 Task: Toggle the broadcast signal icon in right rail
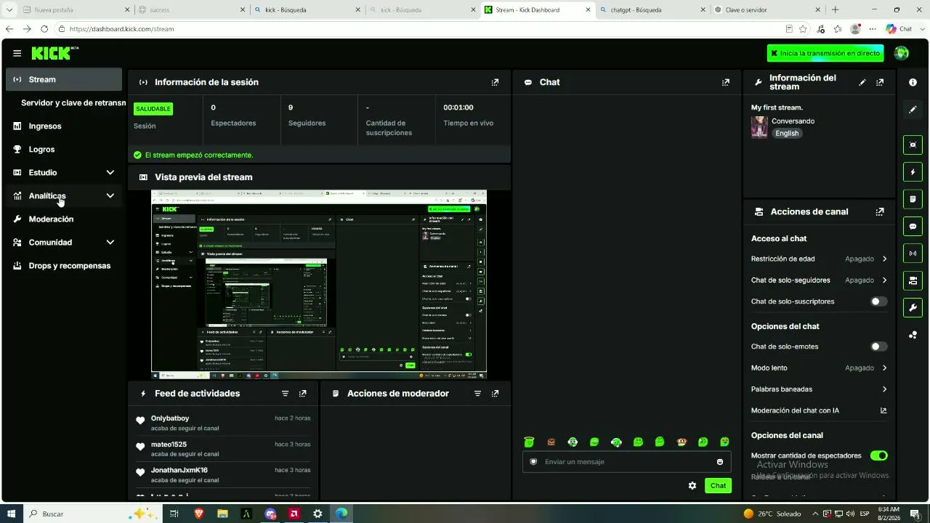pos(913,253)
